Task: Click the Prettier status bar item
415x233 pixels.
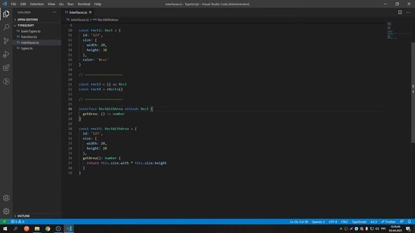Action: point(388,221)
